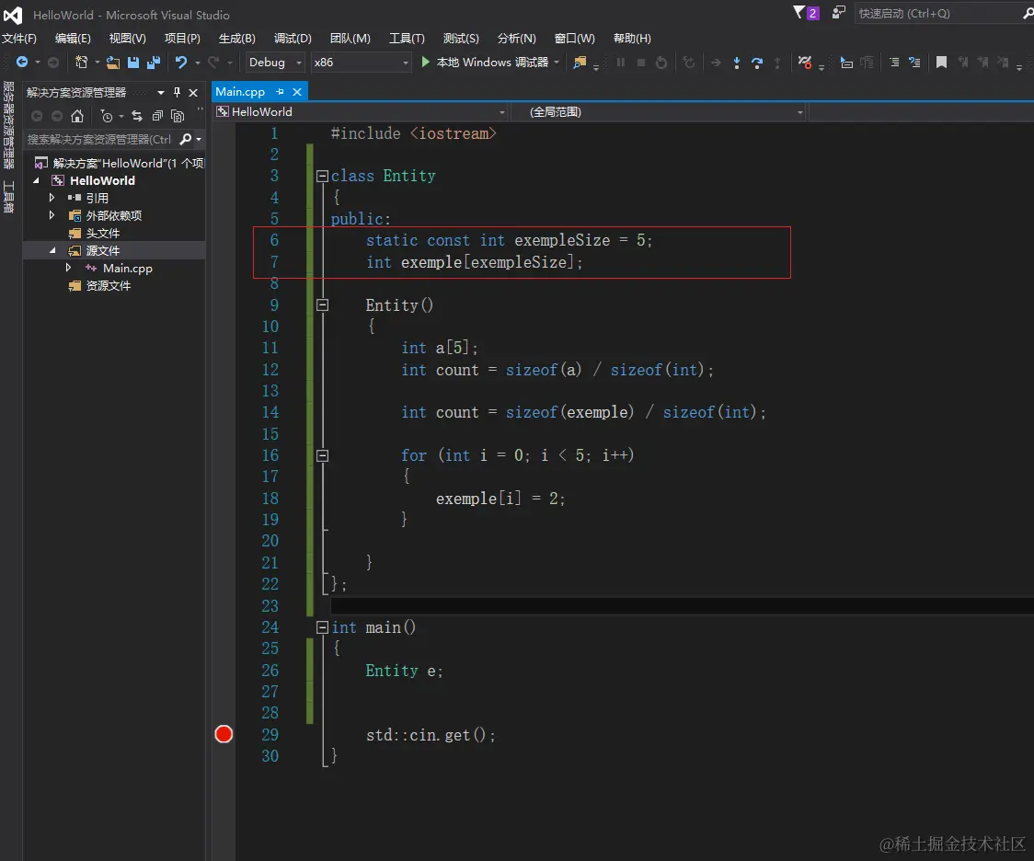Click the stop debugging square icon

641,62
